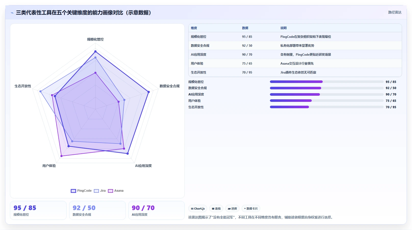Click the 进度 tag chip
The width and height of the screenshot is (412, 230).
[x=232, y=209]
